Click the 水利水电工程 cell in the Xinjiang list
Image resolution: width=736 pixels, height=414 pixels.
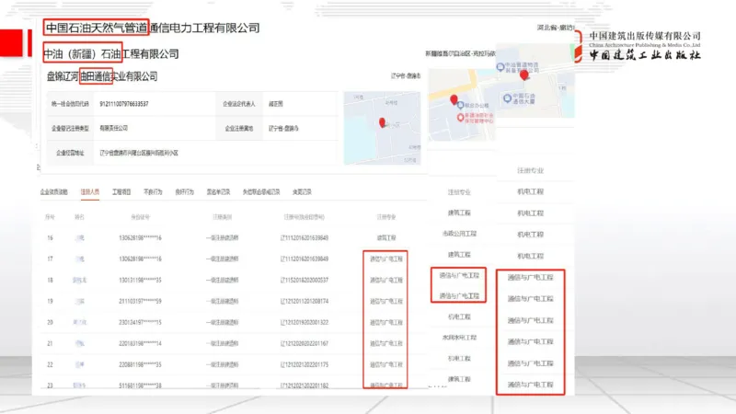click(x=458, y=338)
